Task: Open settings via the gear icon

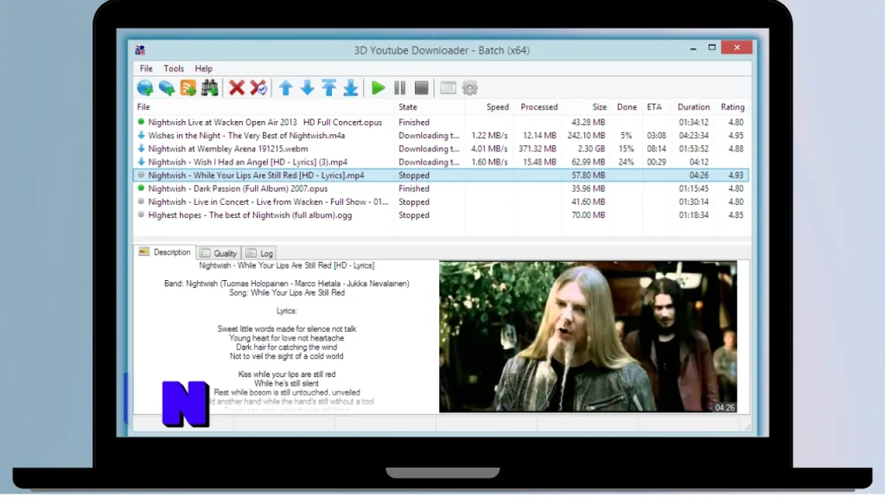Action: tap(469, 88)
